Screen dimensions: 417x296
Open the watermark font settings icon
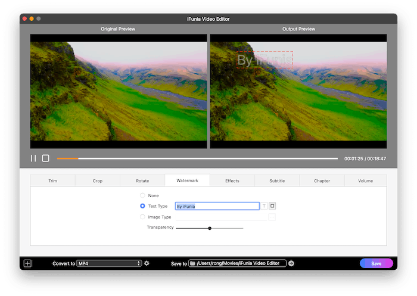tap(264, 206)
